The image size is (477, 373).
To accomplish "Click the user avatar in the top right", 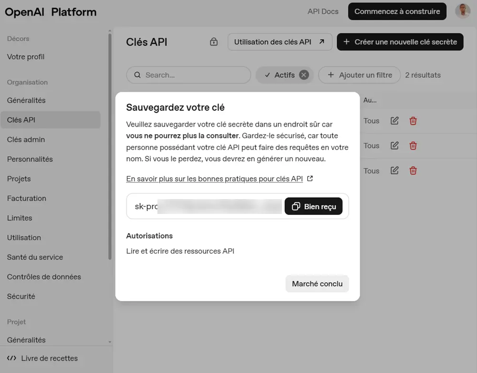I will tap(463, 11).
